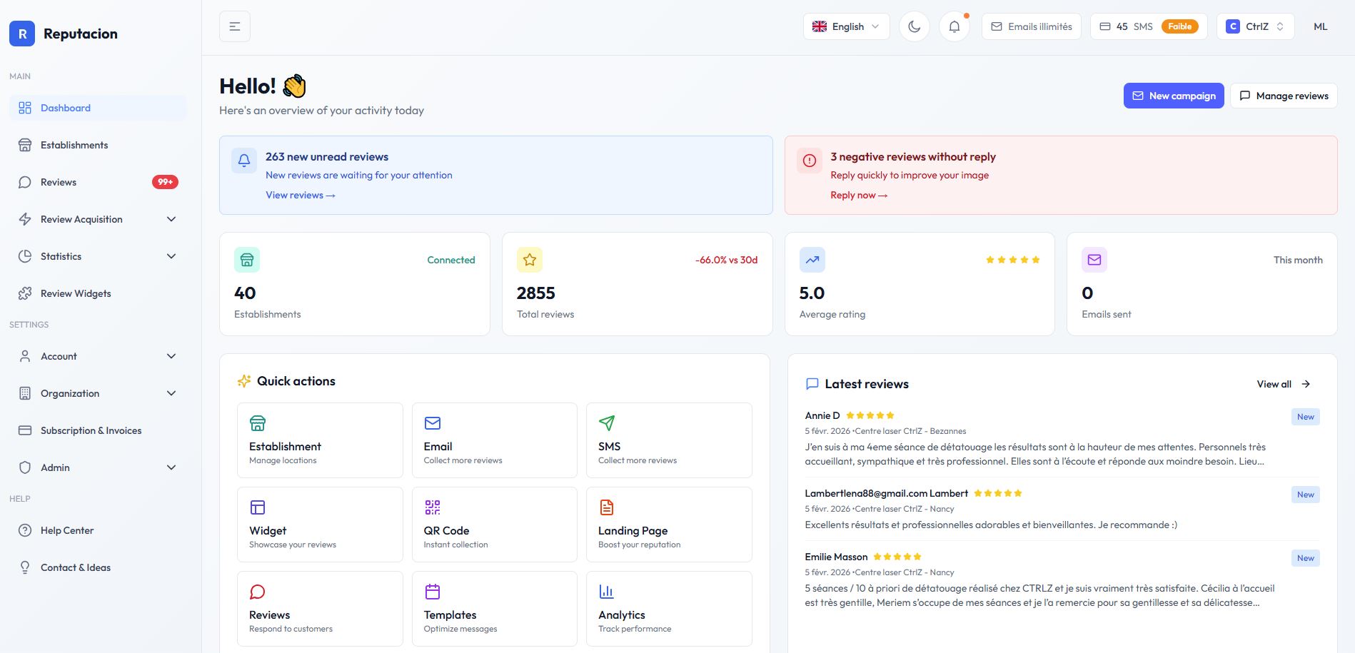
Task: Click the ML profile avatar
Action: (x=1320, y=26)
